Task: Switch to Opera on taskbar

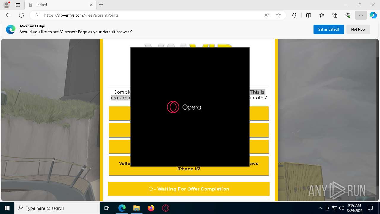Action: pyautogui.click(x=166, y=208)
